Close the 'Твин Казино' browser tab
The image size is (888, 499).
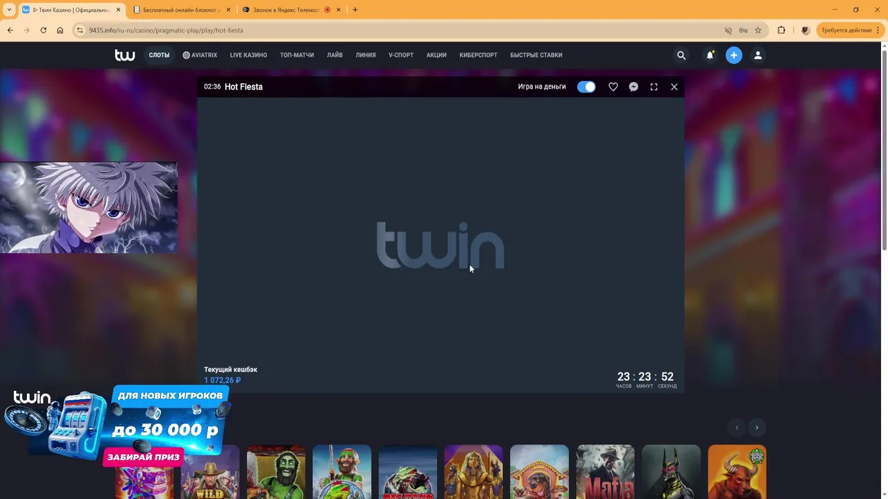(x=118, y=10)
